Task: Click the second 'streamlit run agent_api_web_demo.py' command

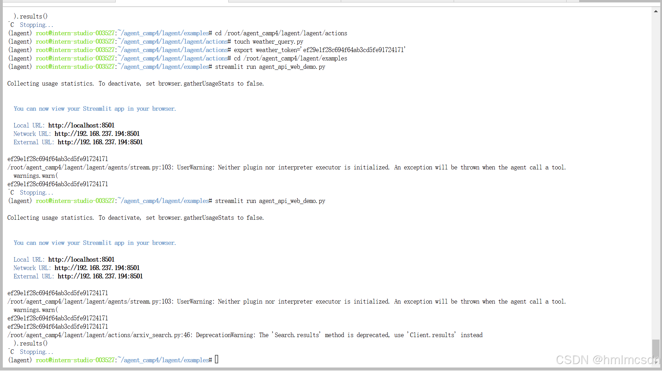Action: [270, 201]
